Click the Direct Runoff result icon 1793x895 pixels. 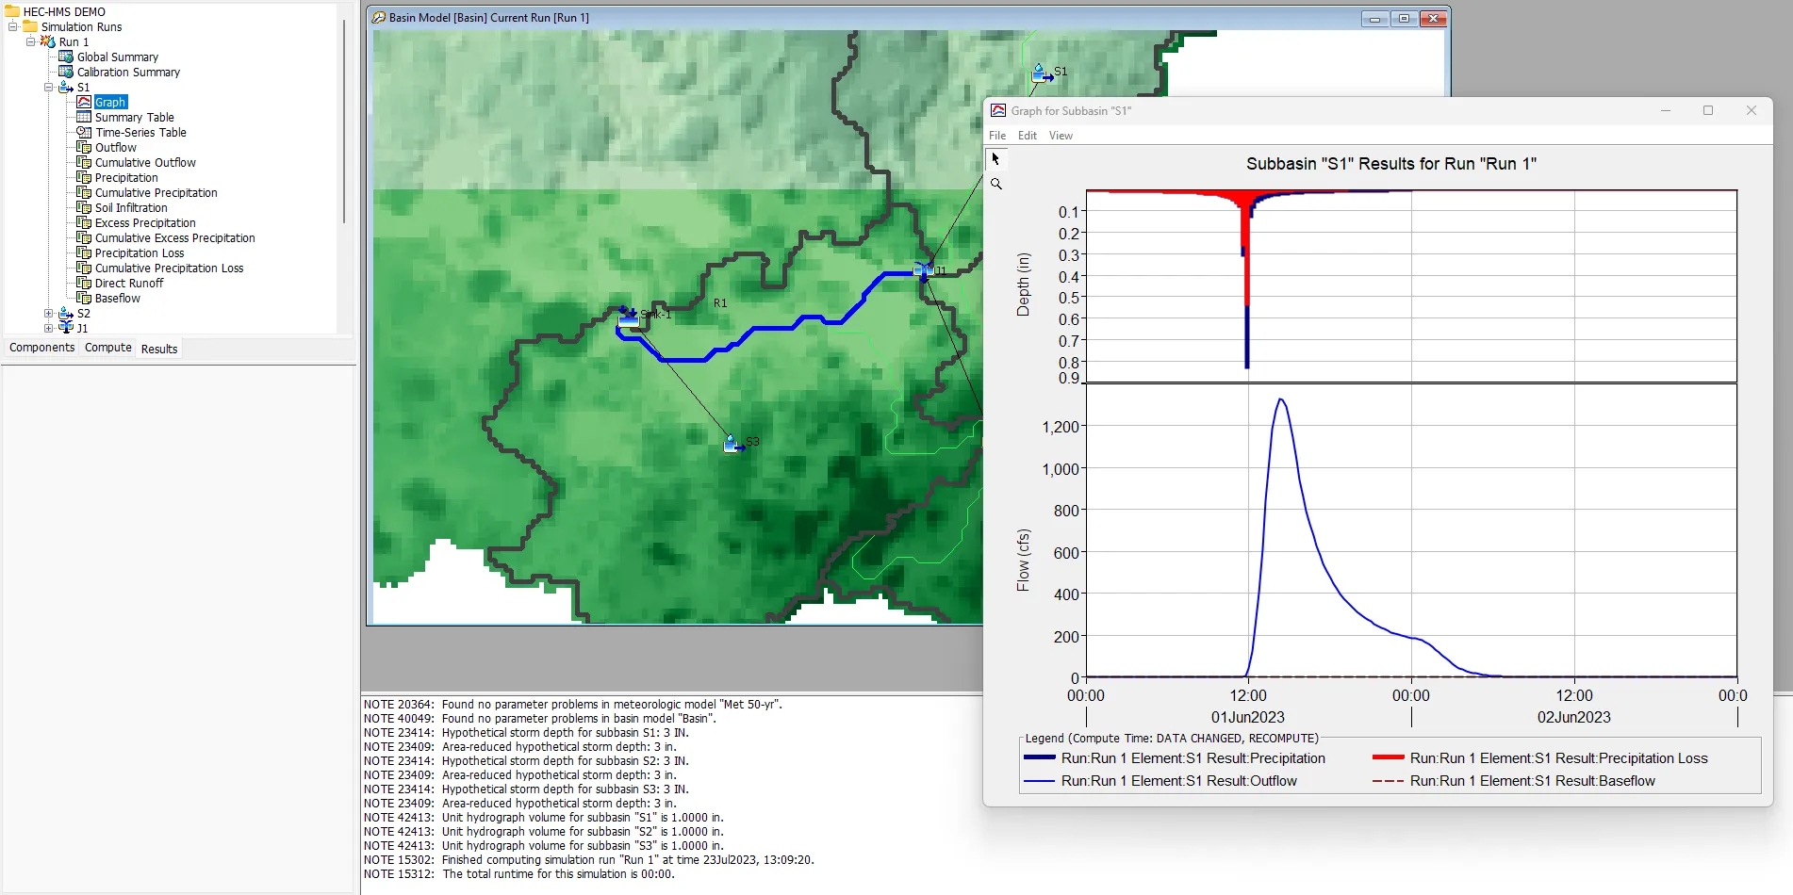point(84,283)
